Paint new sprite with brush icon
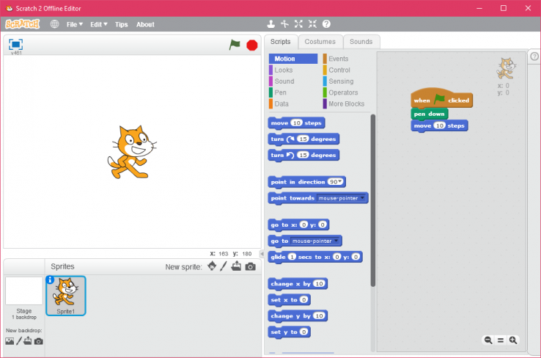 tap(224, 266)
